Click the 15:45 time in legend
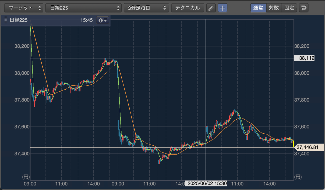The width and height of the screenshot is (325, 190). [x=86, y=20]
